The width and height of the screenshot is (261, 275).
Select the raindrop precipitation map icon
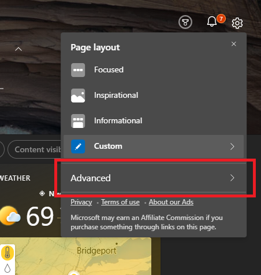(x=8, y=268)
